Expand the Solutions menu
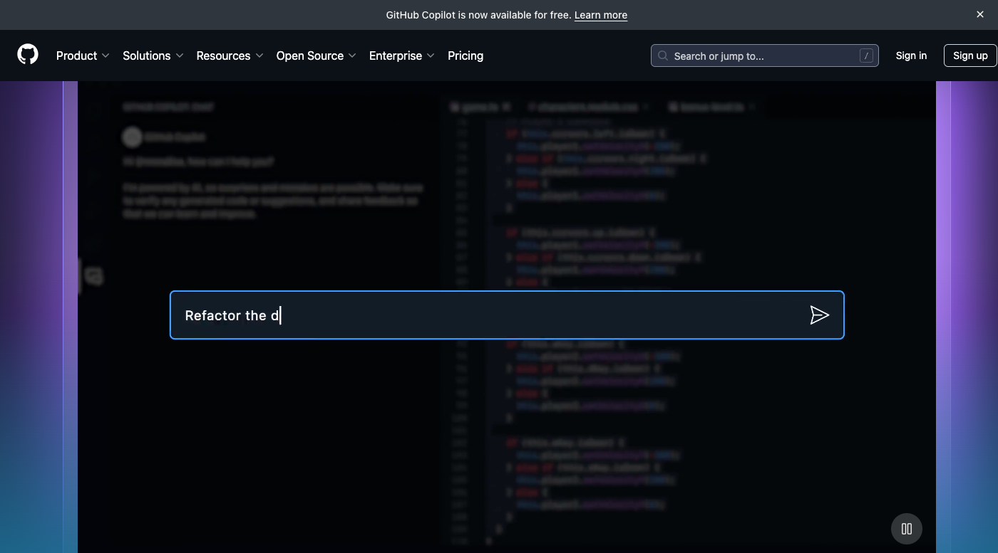Screen dimensions: 998x553 [153, 56]
